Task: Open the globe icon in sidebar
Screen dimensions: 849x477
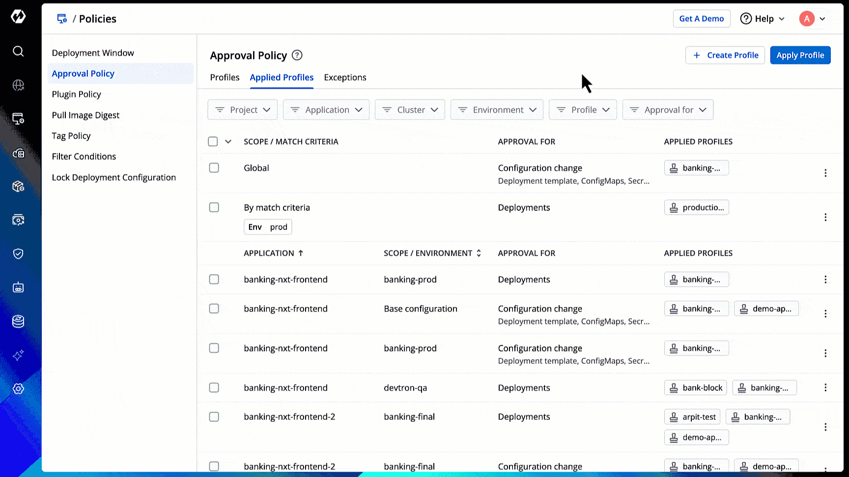Action: click(x=18, y=85)
